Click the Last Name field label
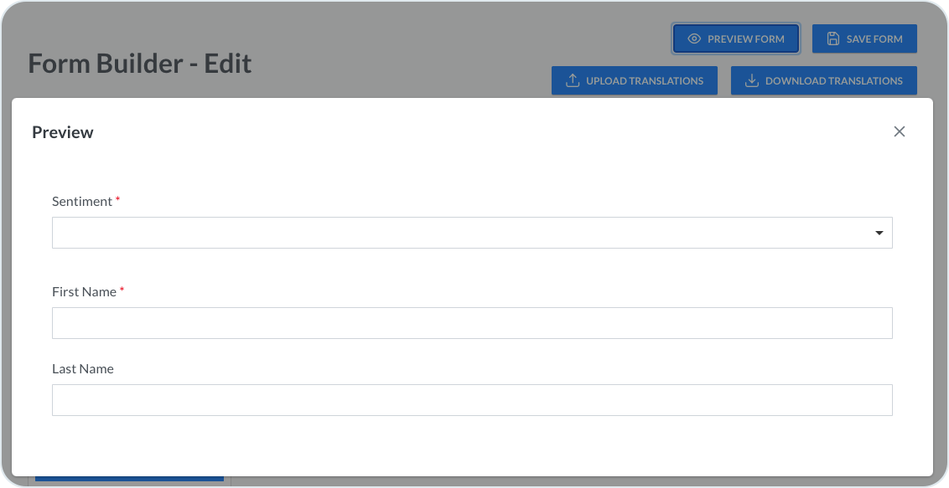 [x=83, y=369]
